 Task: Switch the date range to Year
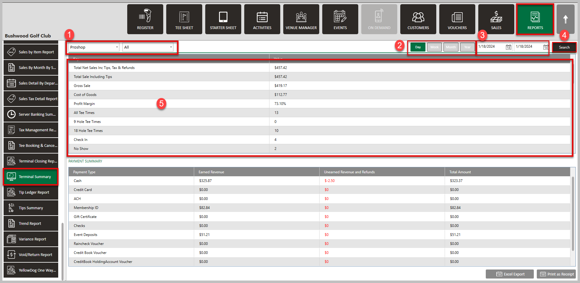tap(467, 47)
